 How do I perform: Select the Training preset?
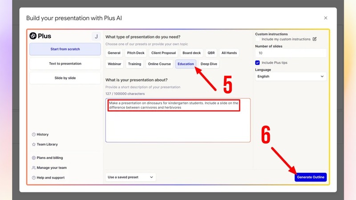click(135, 64)
